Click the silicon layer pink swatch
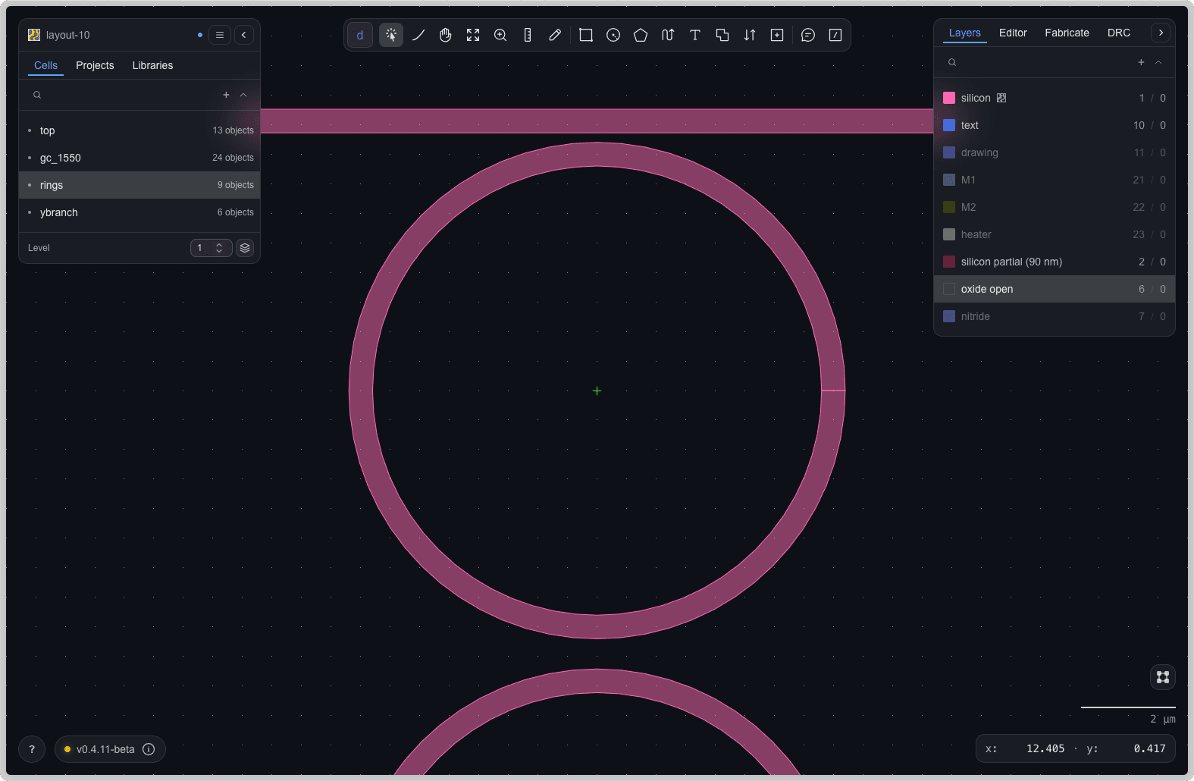 pyautogui.click(x=949, y=98)
